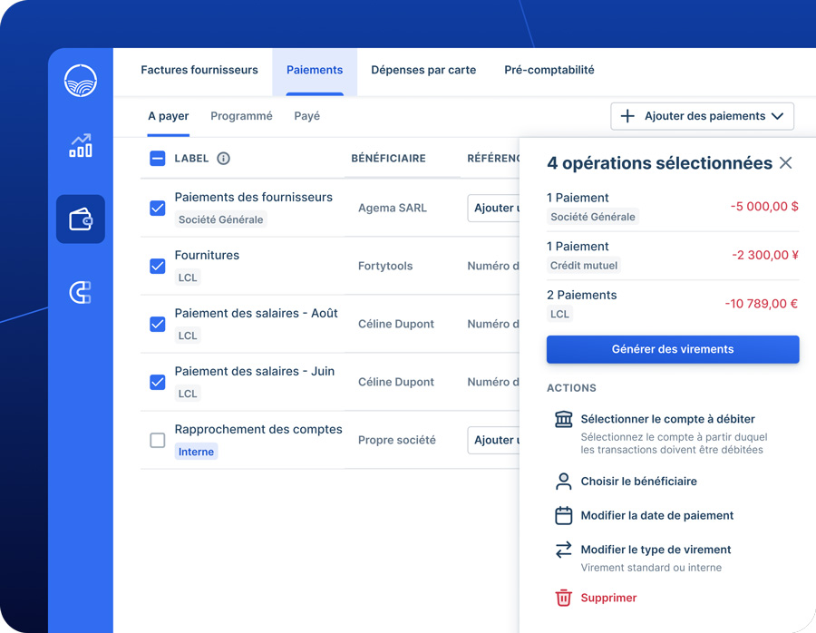The image size is (816, 633).
Task: Open the Programmé sub-tab
Action: 241,116
